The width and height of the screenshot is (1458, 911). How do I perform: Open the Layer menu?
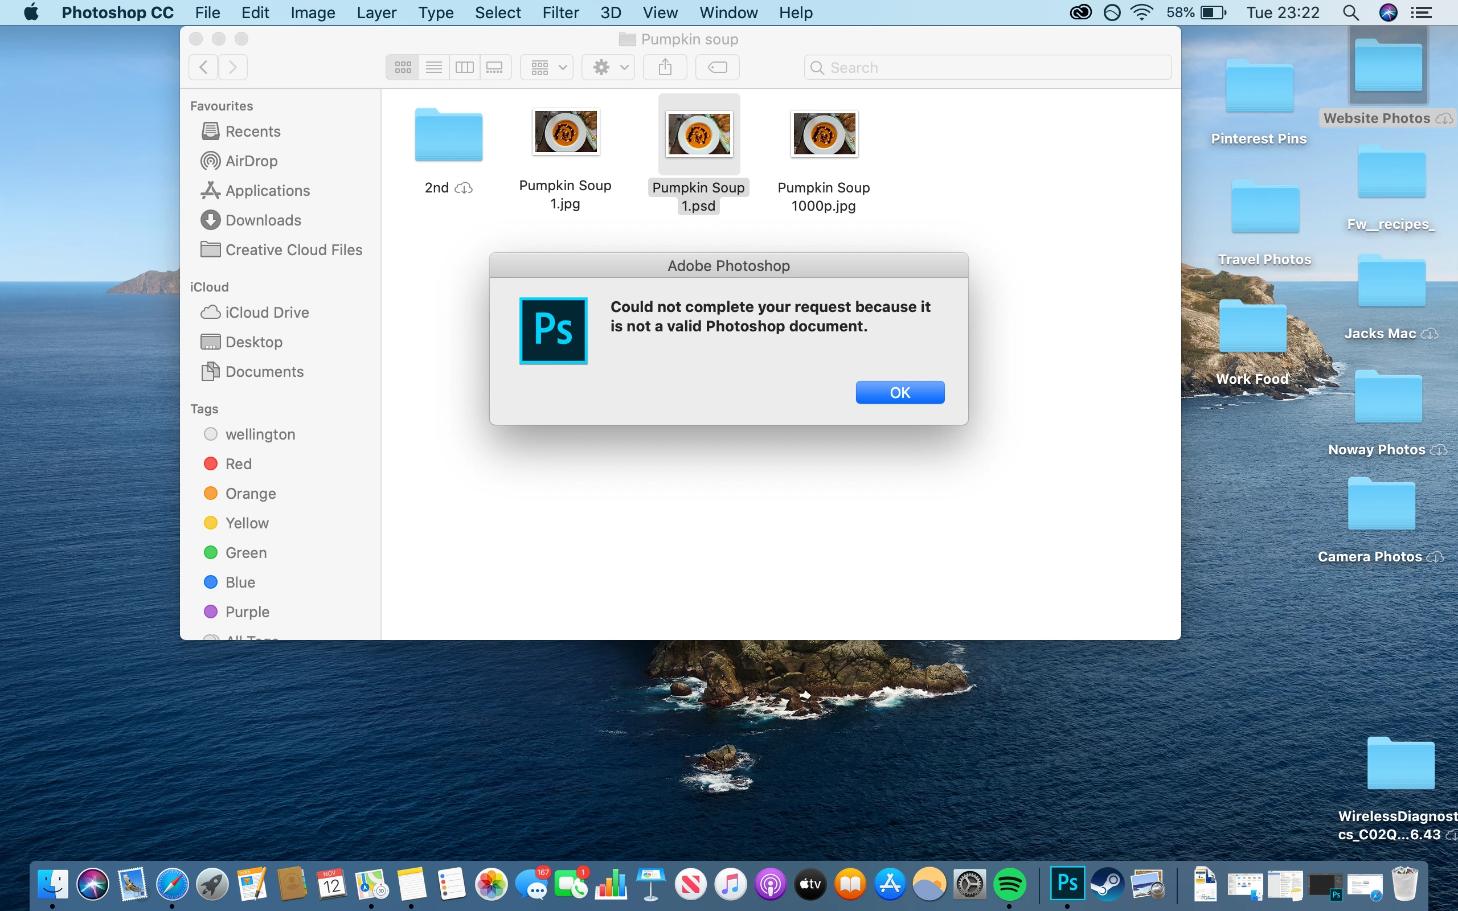[x=376, y=13]
